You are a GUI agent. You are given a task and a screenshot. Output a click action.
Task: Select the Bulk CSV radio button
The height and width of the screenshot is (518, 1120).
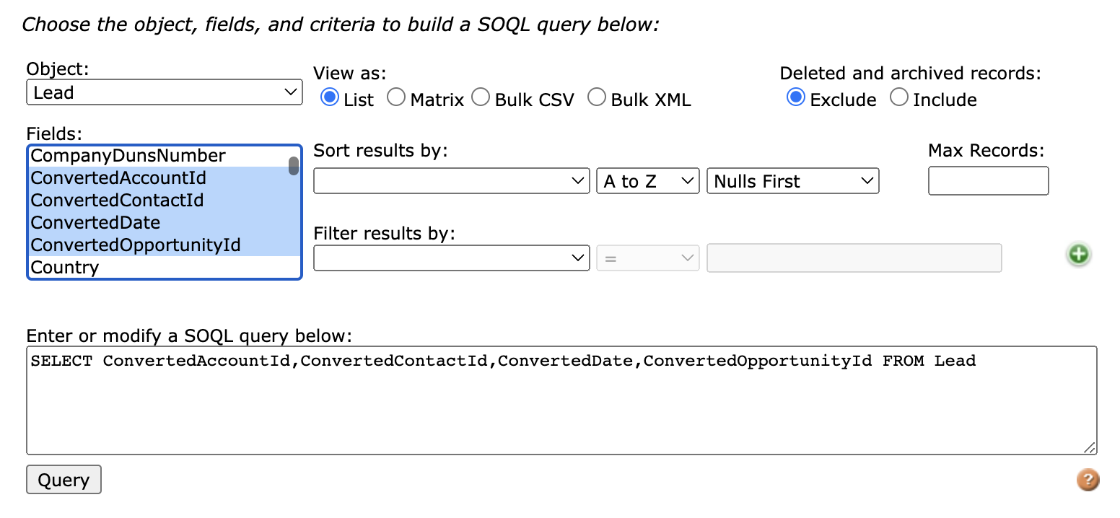click(x=481, y=97)
